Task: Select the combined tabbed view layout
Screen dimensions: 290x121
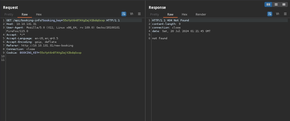Action: (x=284, y=4)
